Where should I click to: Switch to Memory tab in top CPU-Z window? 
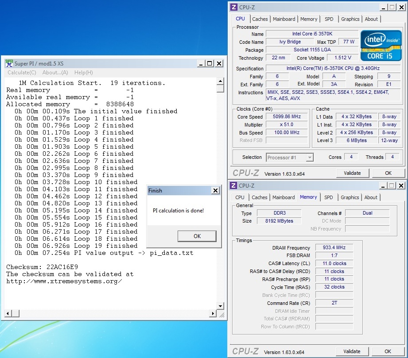pyautogui.click(x=309, y=19)
